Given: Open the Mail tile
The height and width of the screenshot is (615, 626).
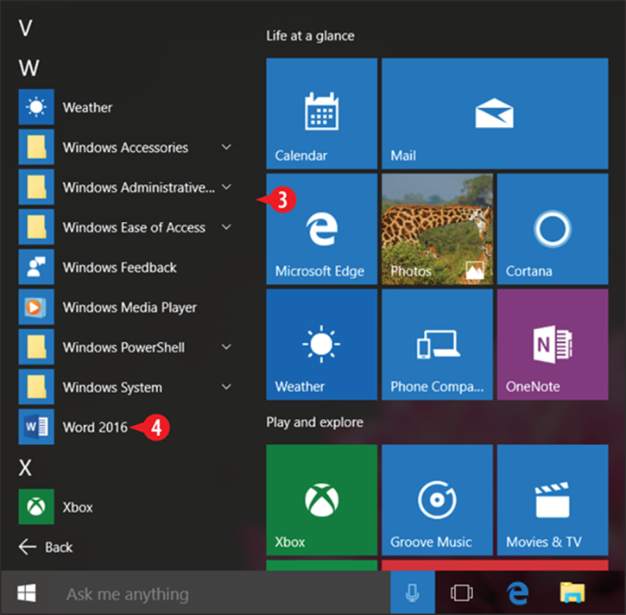Looking at the screenshot, I should (495, 113).
